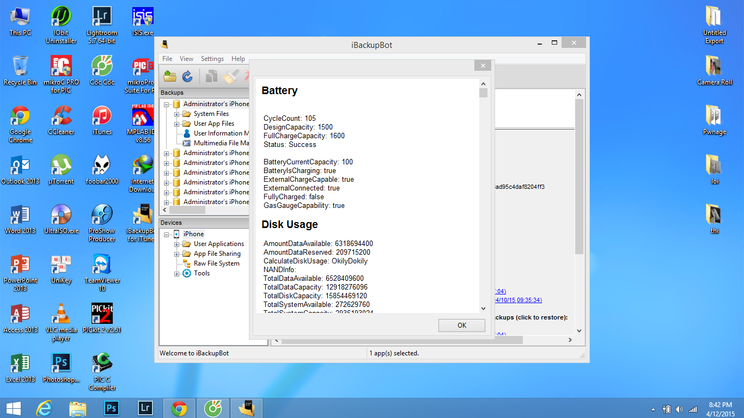
Task: Click Google Chrome in the taskbar
Action: (x=179, y=408)
